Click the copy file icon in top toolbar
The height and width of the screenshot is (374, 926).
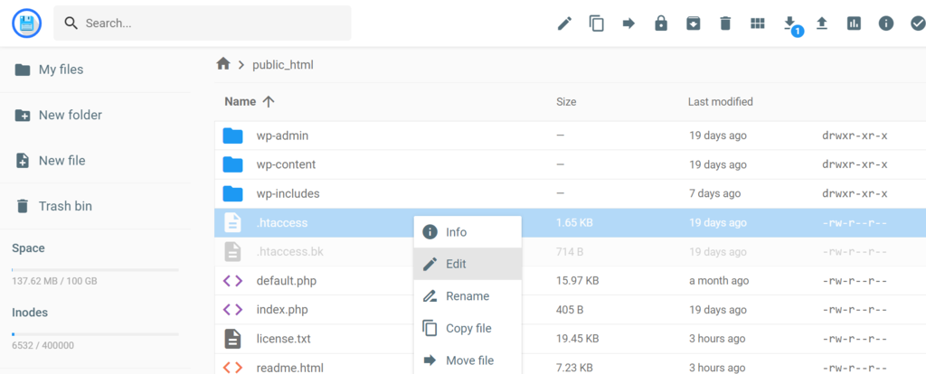click(x=597, y=23)
